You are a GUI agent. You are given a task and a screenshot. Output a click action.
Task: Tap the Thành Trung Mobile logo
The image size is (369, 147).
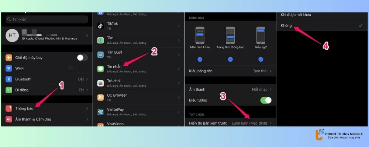(339, 135)
